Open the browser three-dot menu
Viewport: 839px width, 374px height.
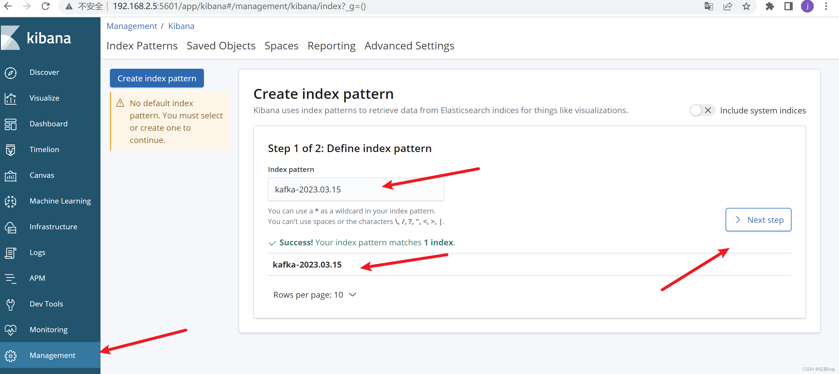coord(826,6)
